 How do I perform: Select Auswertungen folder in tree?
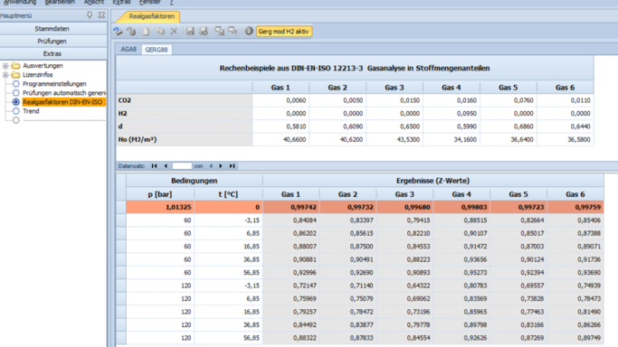tap(43, 66)
